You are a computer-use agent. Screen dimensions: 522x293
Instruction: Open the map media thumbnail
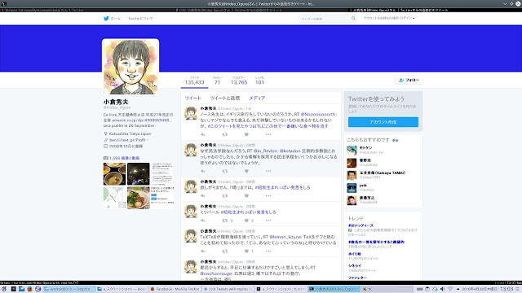114,198
